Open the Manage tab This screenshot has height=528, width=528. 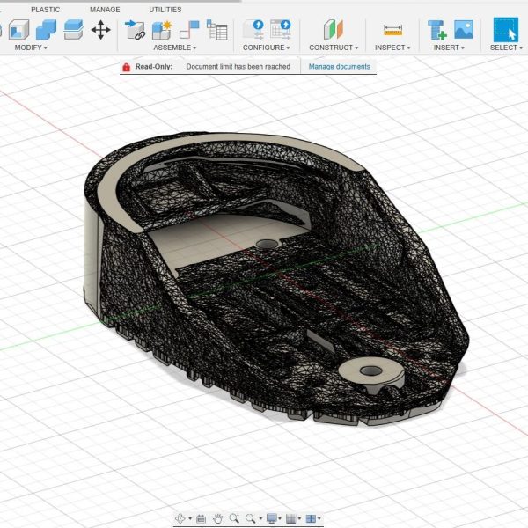[x=105, y=10]
